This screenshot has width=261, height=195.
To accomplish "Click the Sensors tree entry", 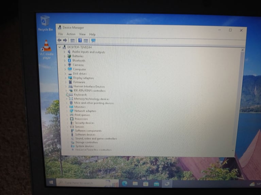I will pos(80,127).
